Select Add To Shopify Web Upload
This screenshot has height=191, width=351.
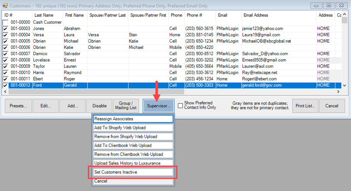pos(133,128)
